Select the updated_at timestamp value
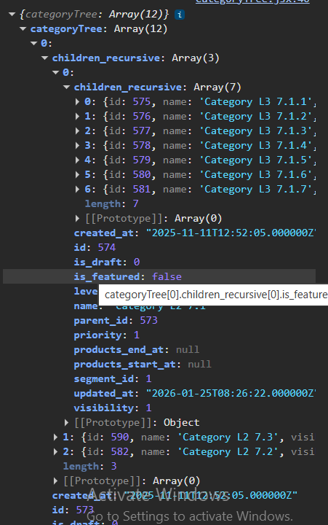The height and width of the screenshot is (525, 328). point(231,394)
